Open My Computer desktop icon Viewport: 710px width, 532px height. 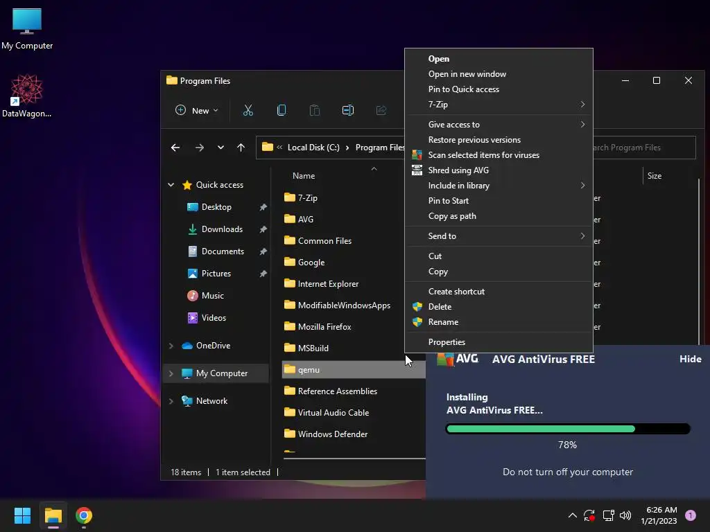click(x=27, y=28)
